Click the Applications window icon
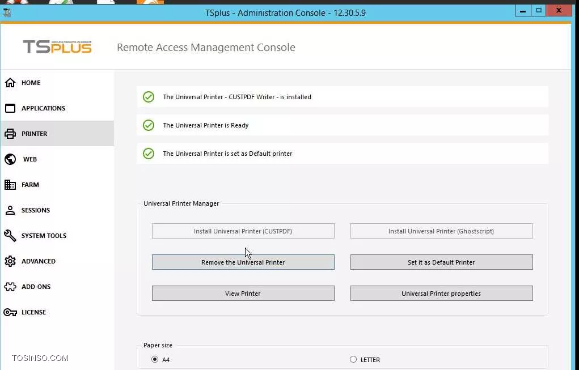 click(10, 108)
